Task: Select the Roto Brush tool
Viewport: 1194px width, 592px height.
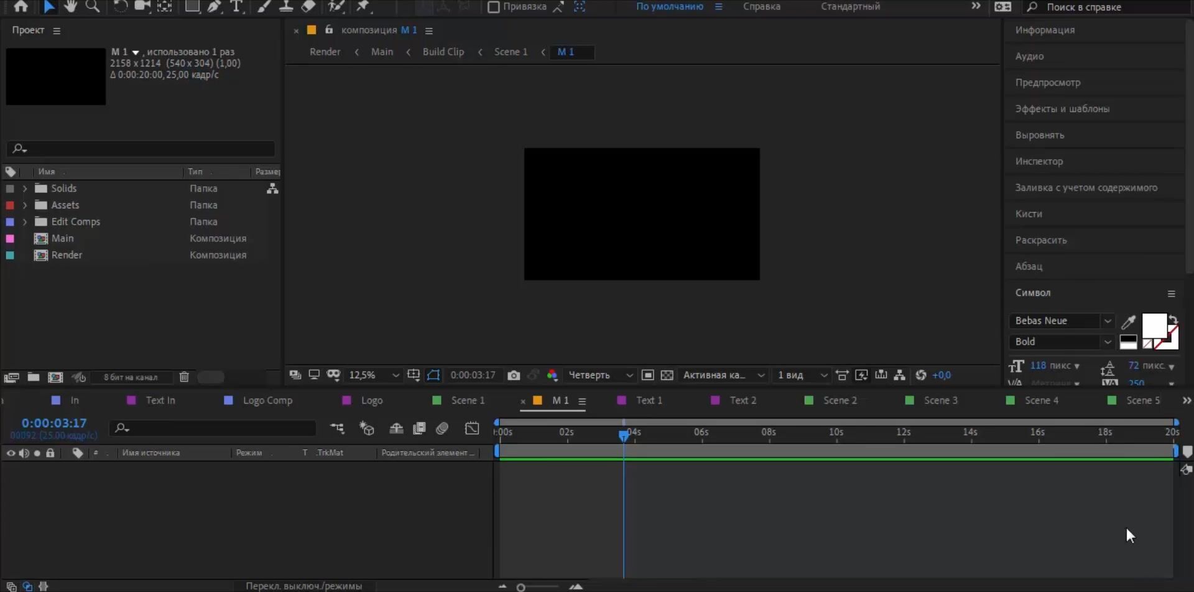Action: point(336,6)
